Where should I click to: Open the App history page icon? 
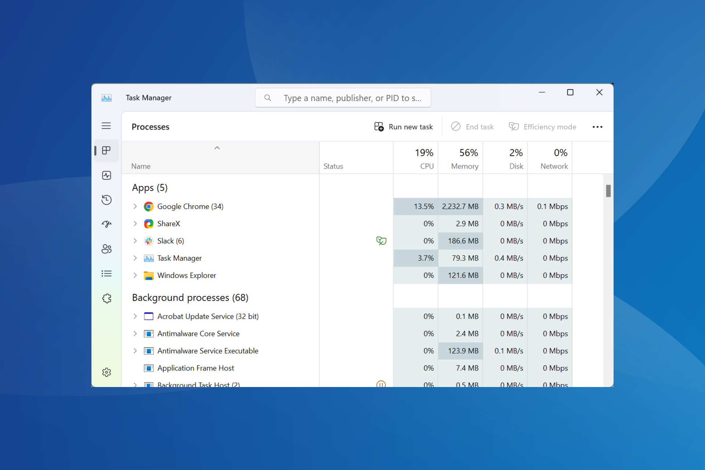coord(106,200)
